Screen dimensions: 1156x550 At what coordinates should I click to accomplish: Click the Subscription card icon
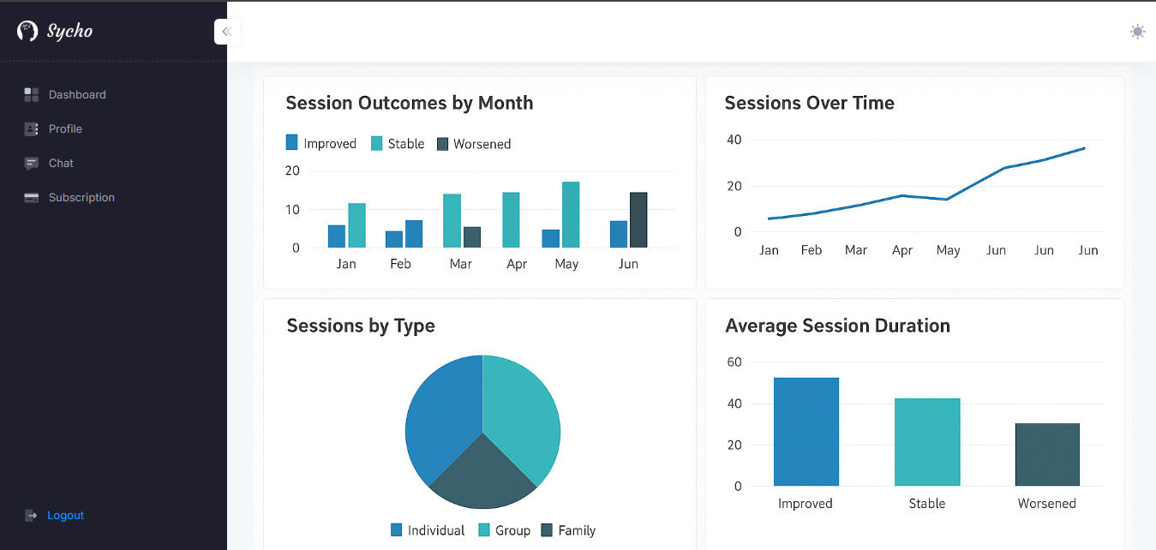pos(32,198)
